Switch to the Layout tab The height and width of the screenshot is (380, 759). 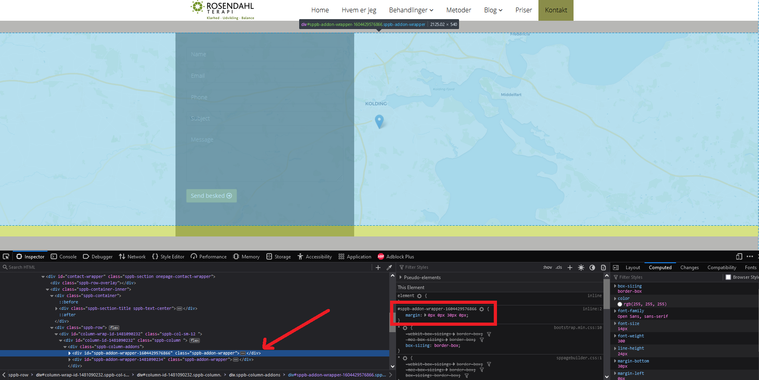click(x=633, y=267)
